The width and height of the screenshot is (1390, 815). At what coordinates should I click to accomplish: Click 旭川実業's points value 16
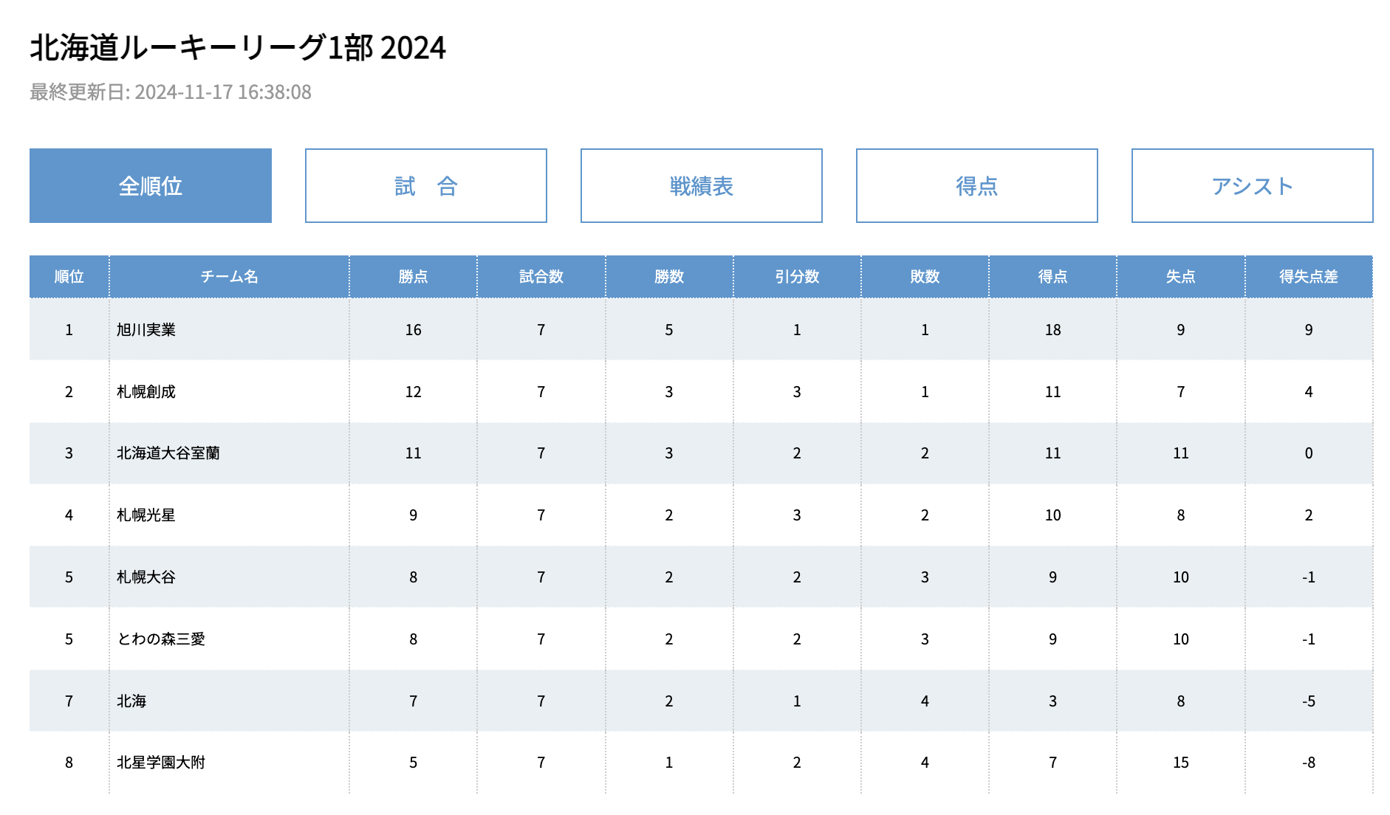pos(414,330)
